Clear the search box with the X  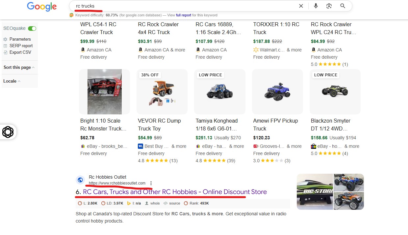(301, 6)
